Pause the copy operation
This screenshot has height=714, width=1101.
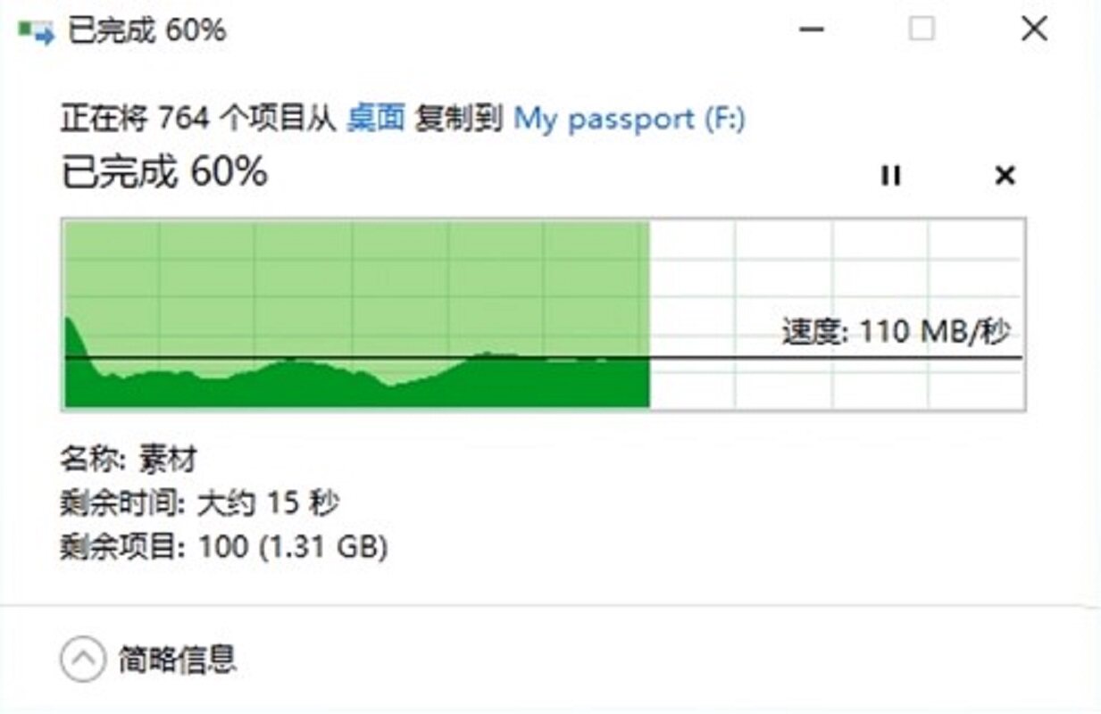(x=890, y=176)
